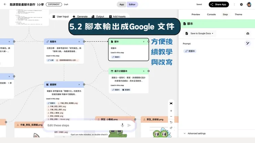Zoom in the canvas with plus icon
Image resolution: width=255 pixels, height=143 pixels.
[x=171, y=111]
